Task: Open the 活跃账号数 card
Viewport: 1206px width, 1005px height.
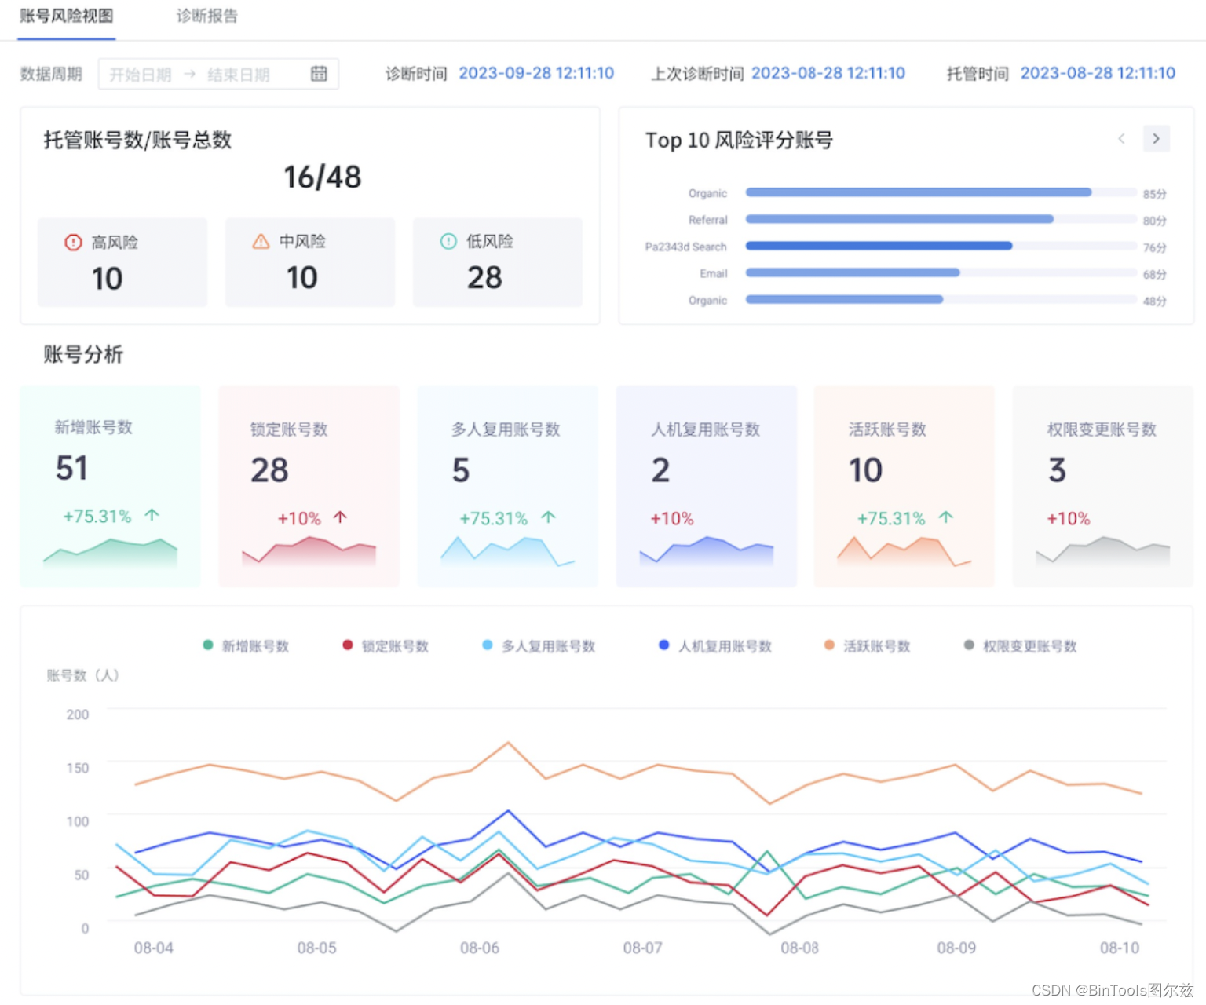Action: pos(904,486)
